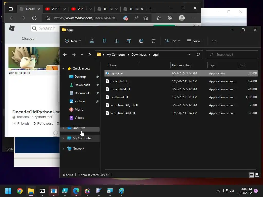Refresh the equil folder view
Screen dimensions: 263x197
[198, 54]
